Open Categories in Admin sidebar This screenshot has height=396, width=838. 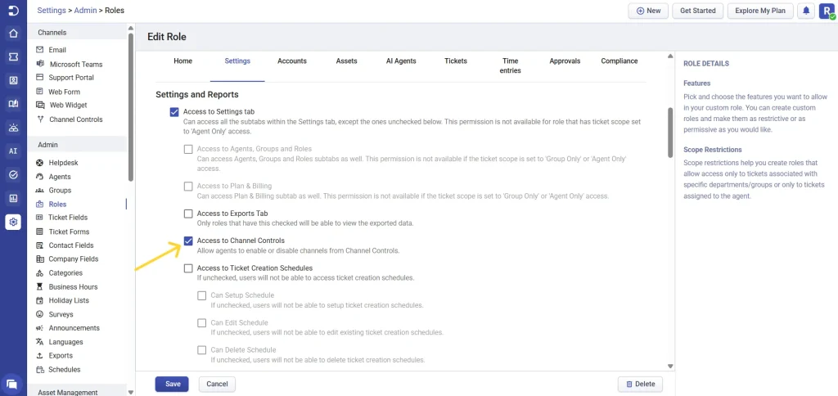(65, 273)
